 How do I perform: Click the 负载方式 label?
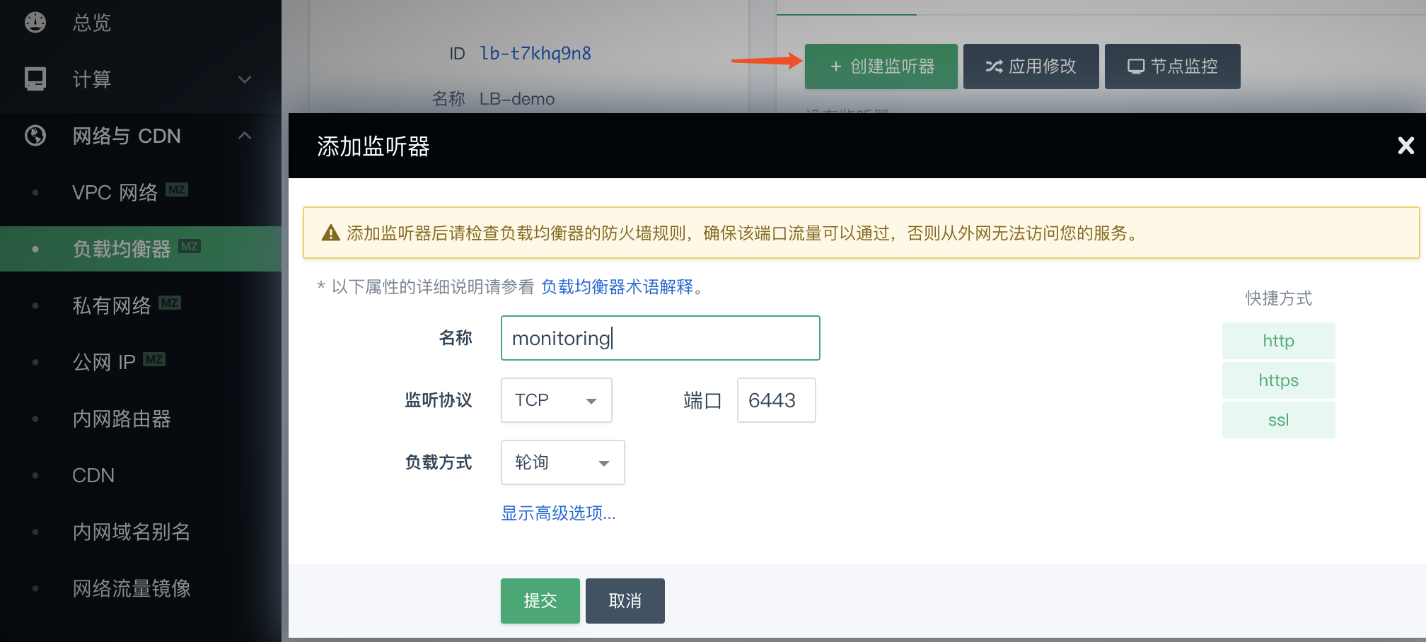(439, 462)
